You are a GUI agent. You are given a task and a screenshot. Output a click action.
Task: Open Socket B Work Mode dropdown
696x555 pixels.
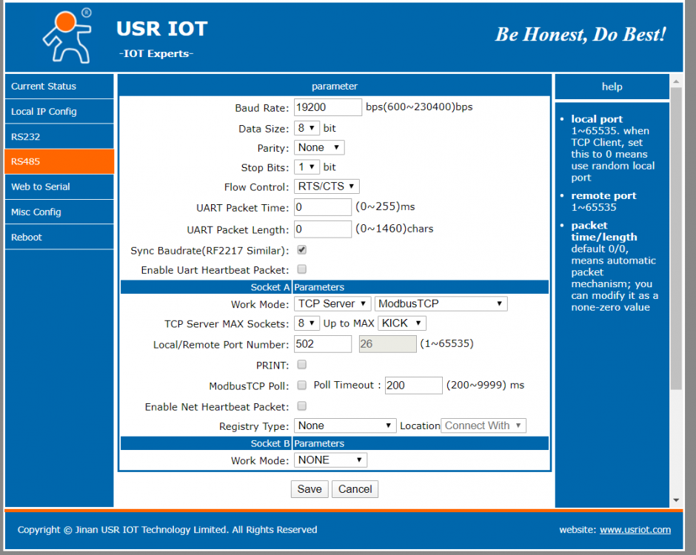(330, 460)
